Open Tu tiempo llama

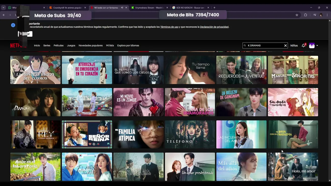pos(190,70)
